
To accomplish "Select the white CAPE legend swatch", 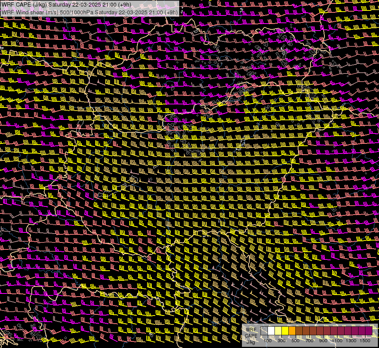I will point(271,331).
